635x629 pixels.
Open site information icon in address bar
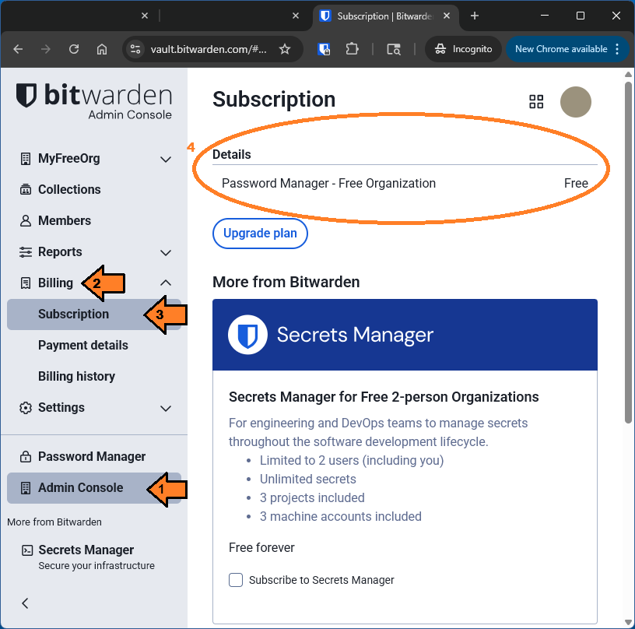135,49
